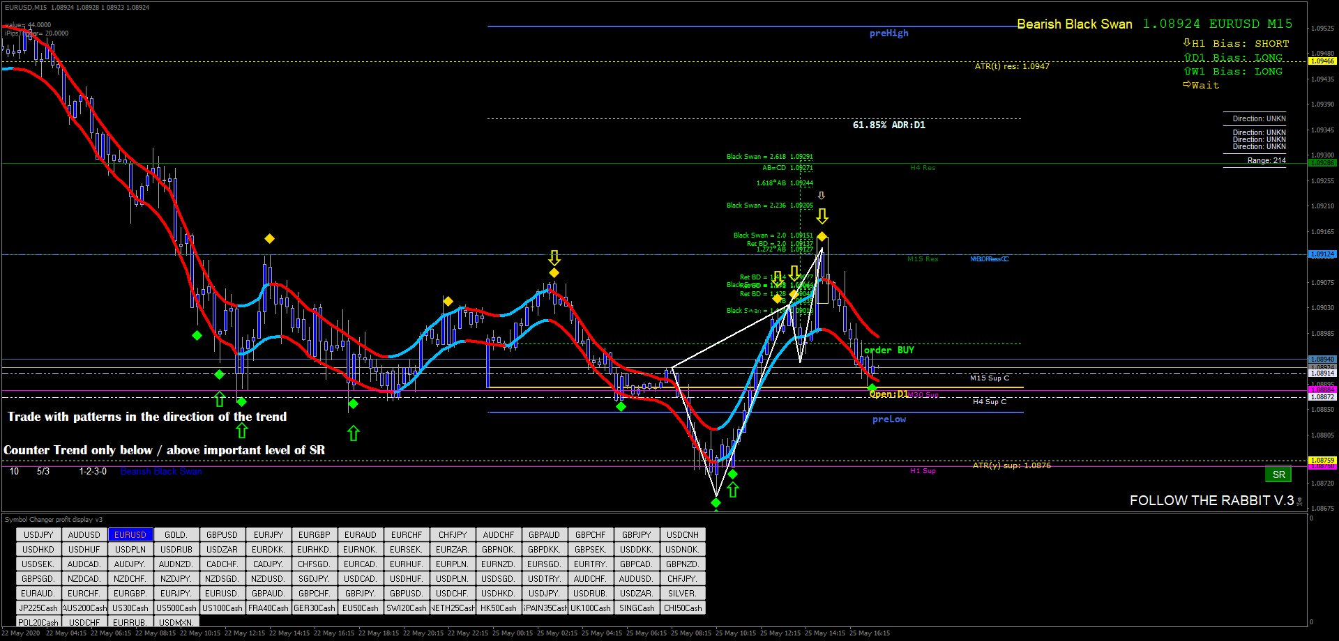Choose the NZDJPY. button
This screenshot has height=641, width=1339.
176,578
